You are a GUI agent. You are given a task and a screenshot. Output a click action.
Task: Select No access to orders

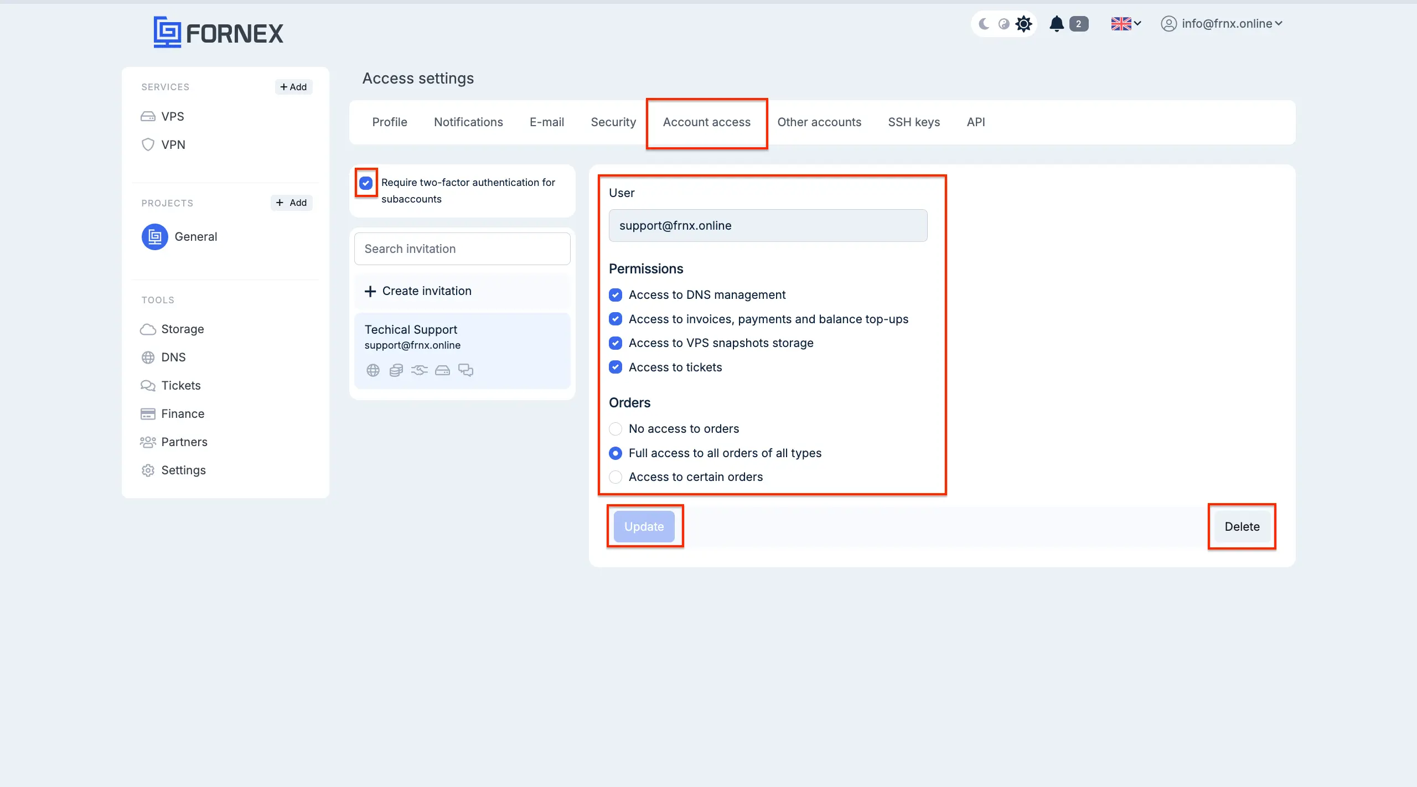(x=616, y=429)
